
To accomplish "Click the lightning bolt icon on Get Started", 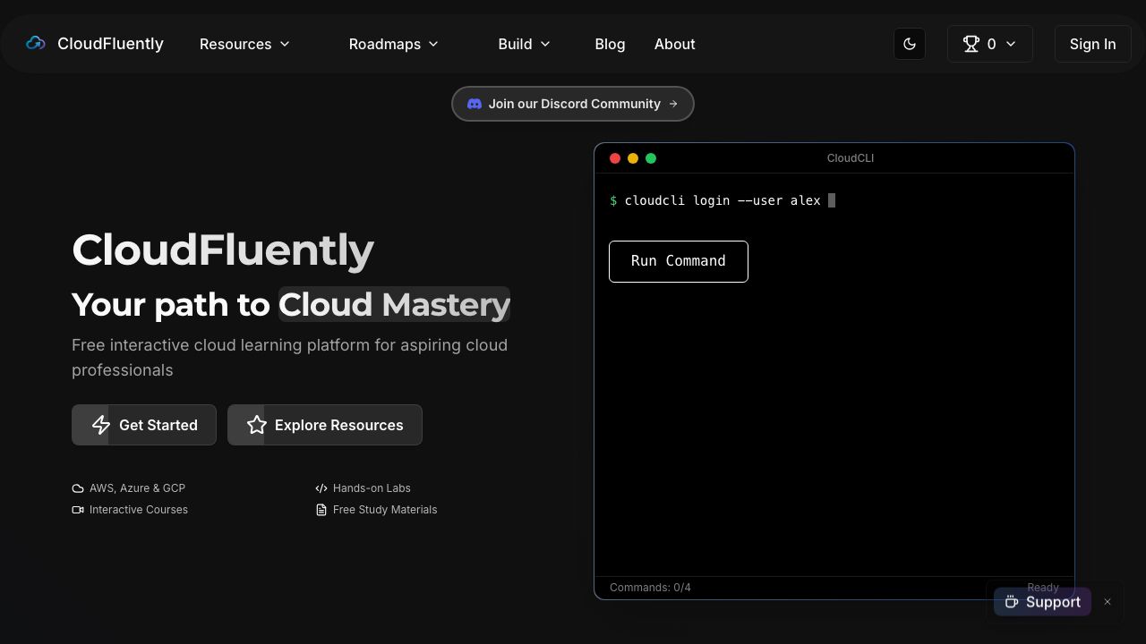I will [x=101, y=425].
